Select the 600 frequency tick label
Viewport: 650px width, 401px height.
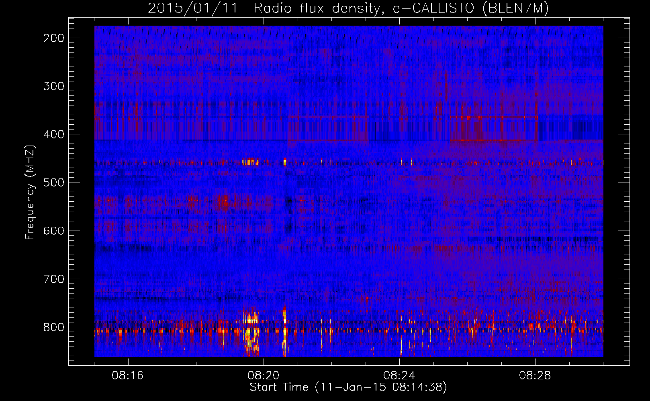pyautogui.click(x=53, y=231)
